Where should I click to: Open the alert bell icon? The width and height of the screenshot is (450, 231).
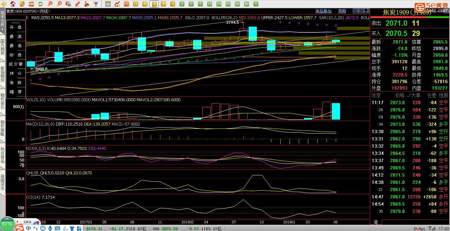tap(87, 4)
